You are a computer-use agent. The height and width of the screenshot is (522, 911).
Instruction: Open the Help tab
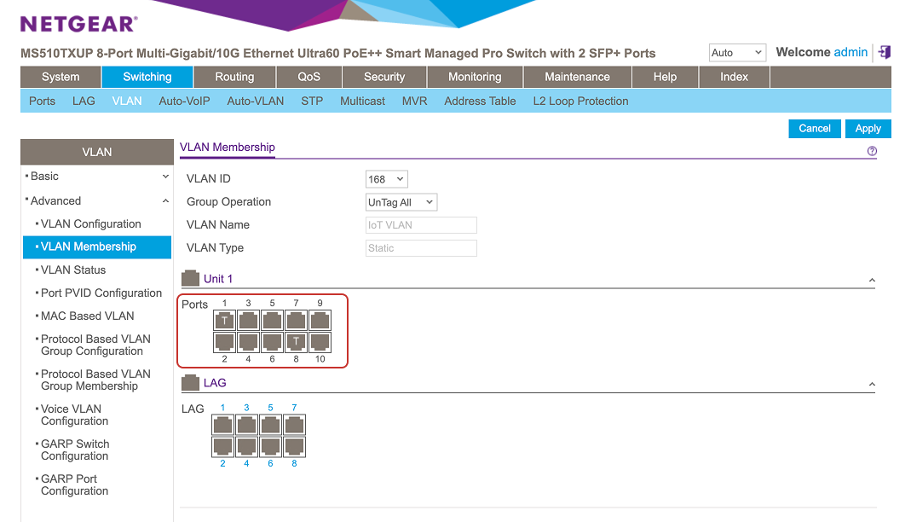point(665,77)
